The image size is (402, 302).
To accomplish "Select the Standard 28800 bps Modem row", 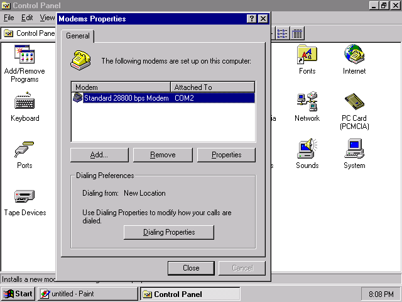I will (163, 98).
